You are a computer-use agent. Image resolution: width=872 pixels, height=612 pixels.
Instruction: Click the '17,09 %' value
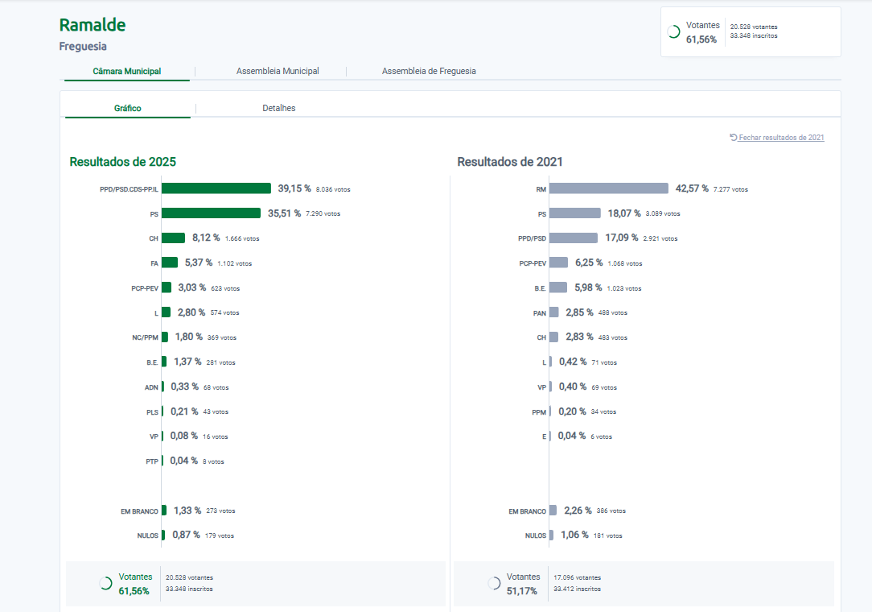pyautogui.click(x=622, y=238)
